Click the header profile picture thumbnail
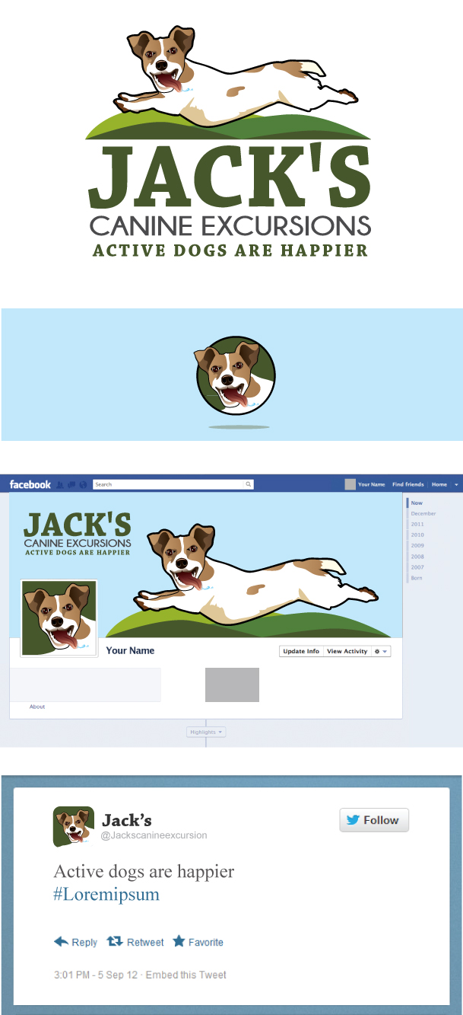The image size is (463, 1015). [350, 484]
